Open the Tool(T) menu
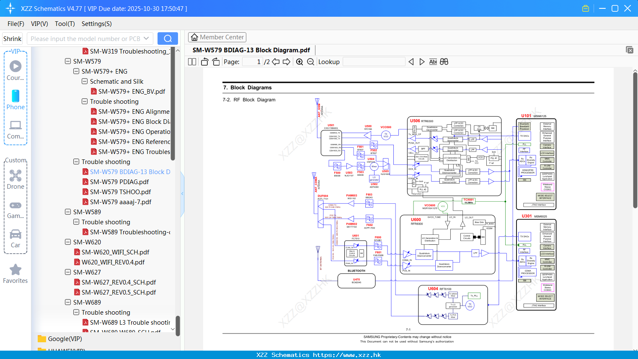 [x=65, y=24]
